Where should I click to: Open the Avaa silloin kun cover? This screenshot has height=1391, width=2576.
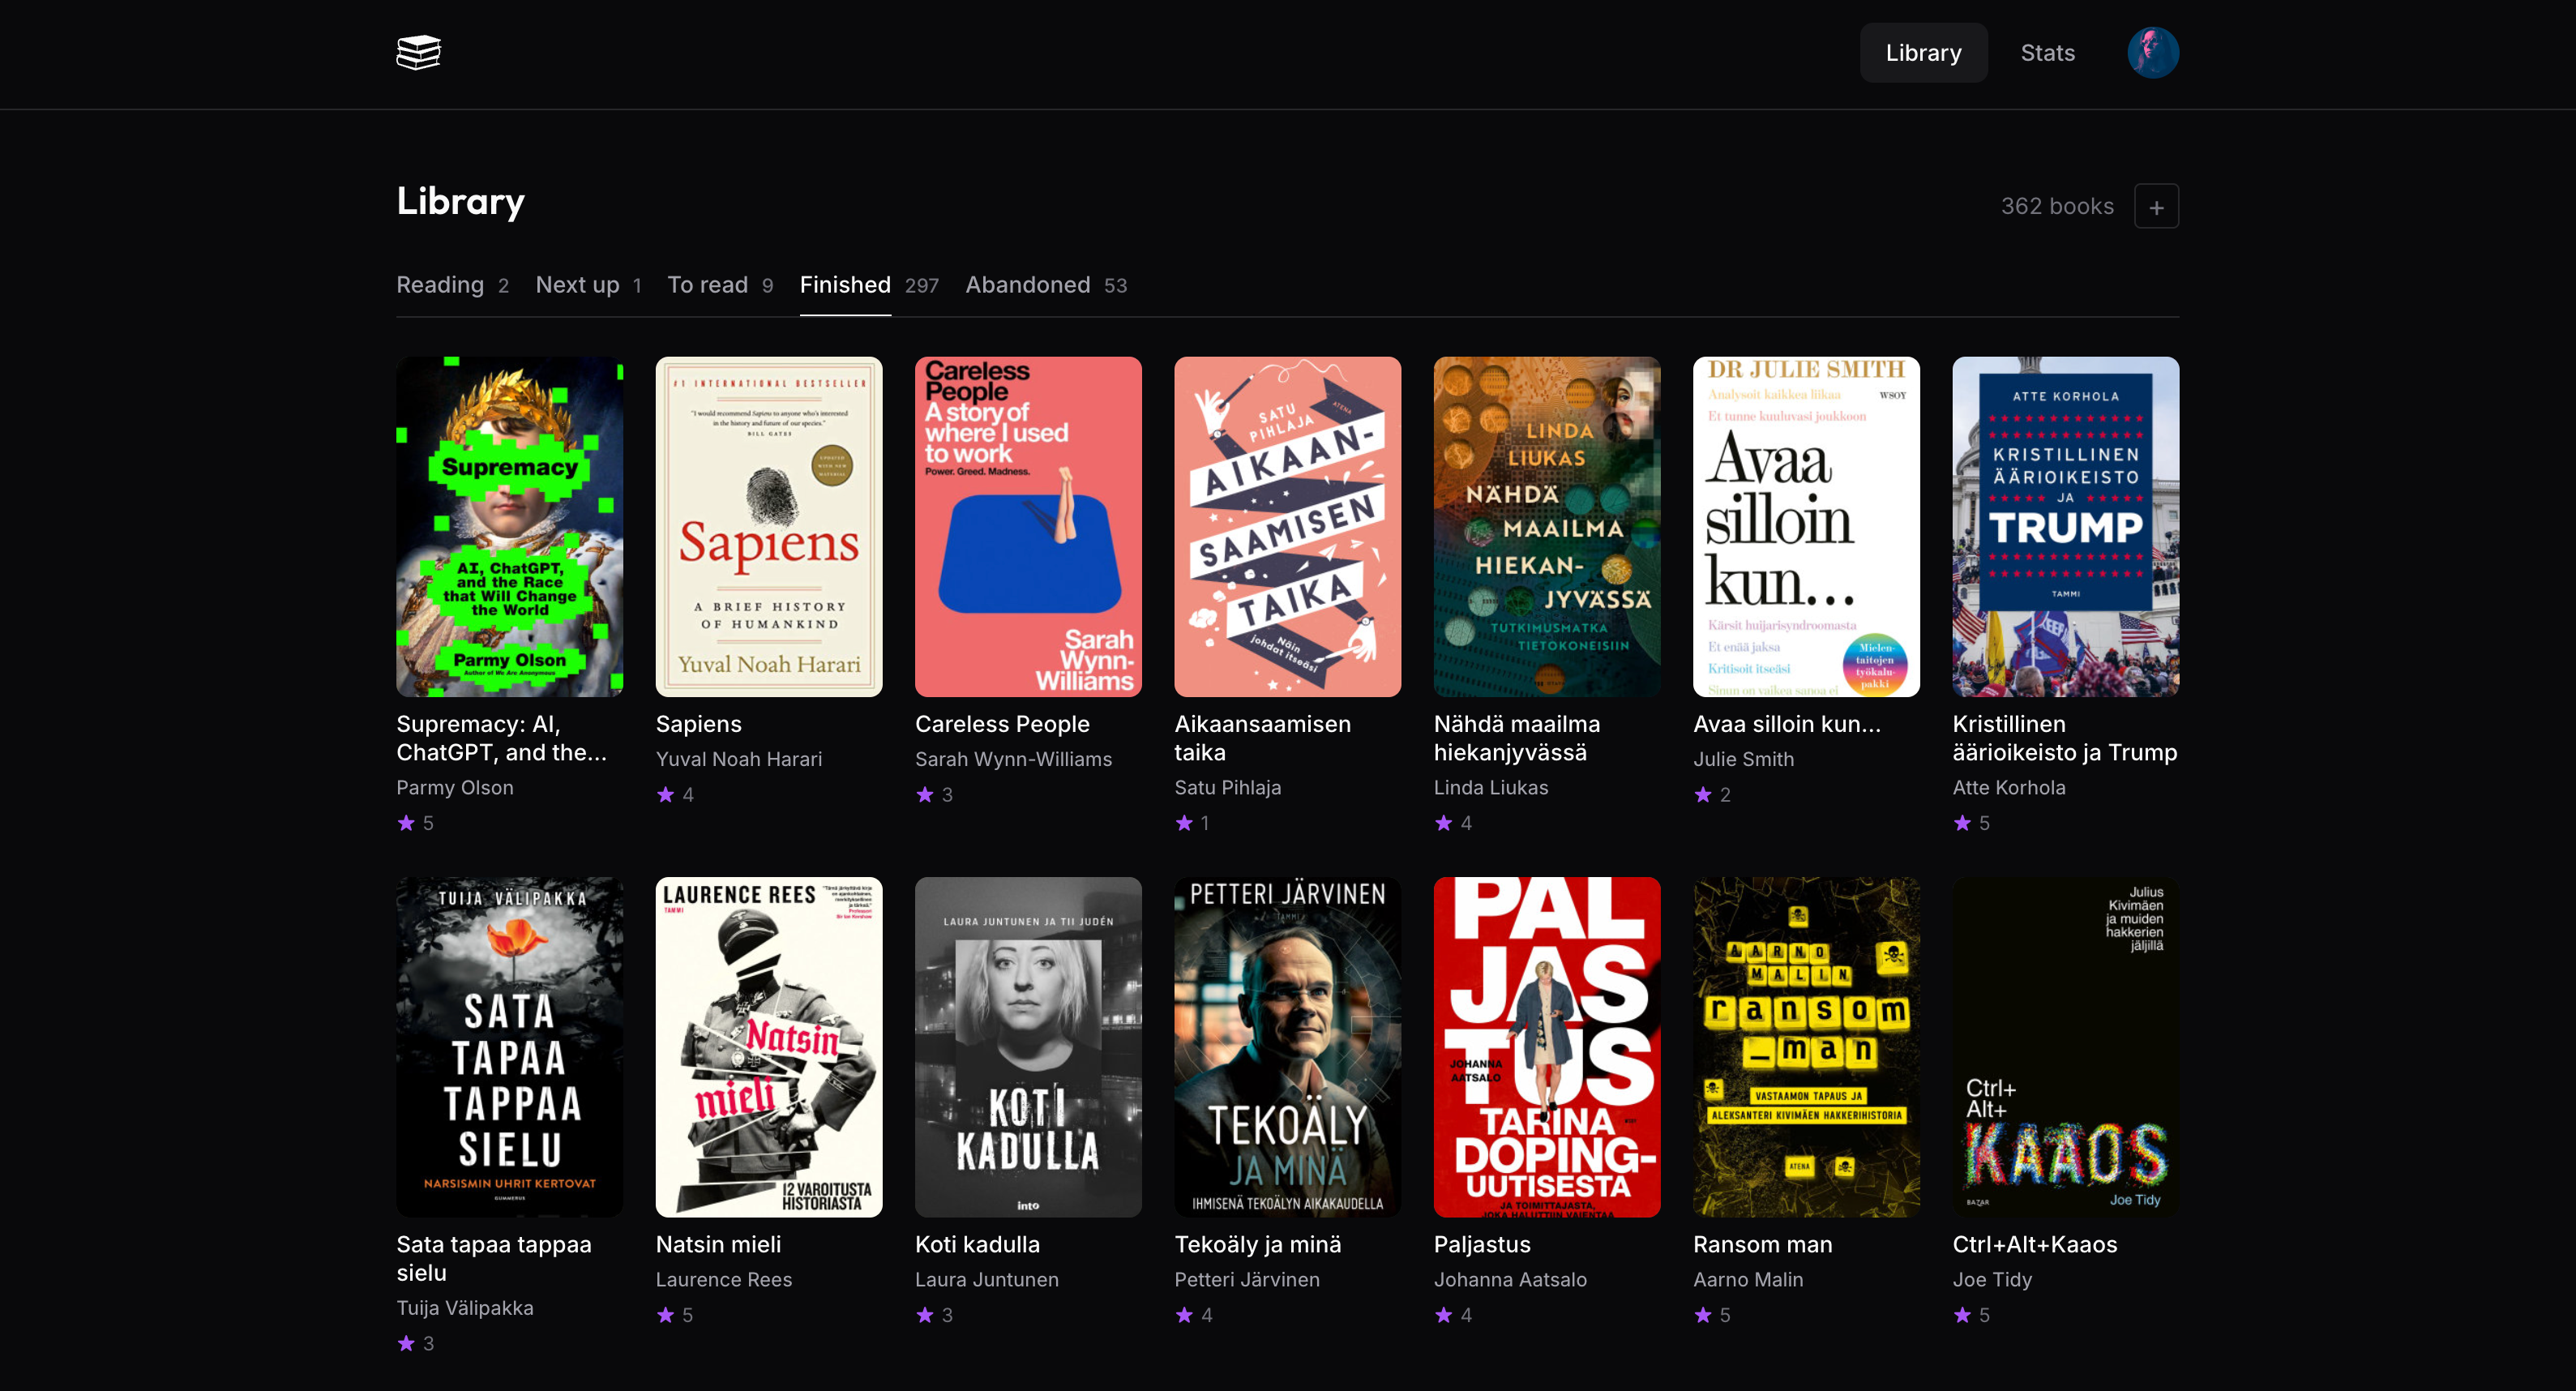click(x=1806, y=527)
